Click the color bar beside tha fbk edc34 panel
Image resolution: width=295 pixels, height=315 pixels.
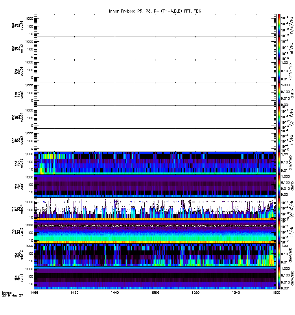click(279, 71)
